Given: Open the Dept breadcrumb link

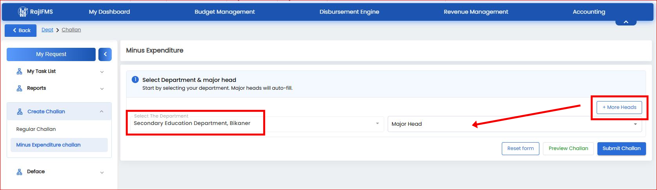Looking at the screenshot, I should pos(47,30).
